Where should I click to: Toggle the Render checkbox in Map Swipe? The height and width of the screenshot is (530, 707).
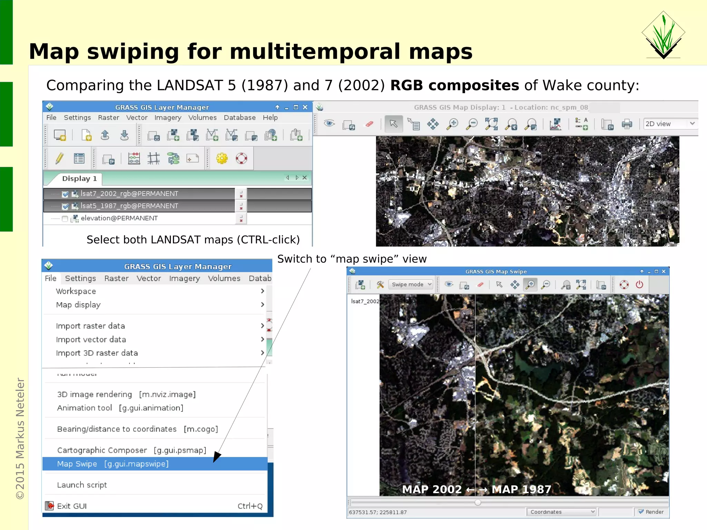(641, 512)
